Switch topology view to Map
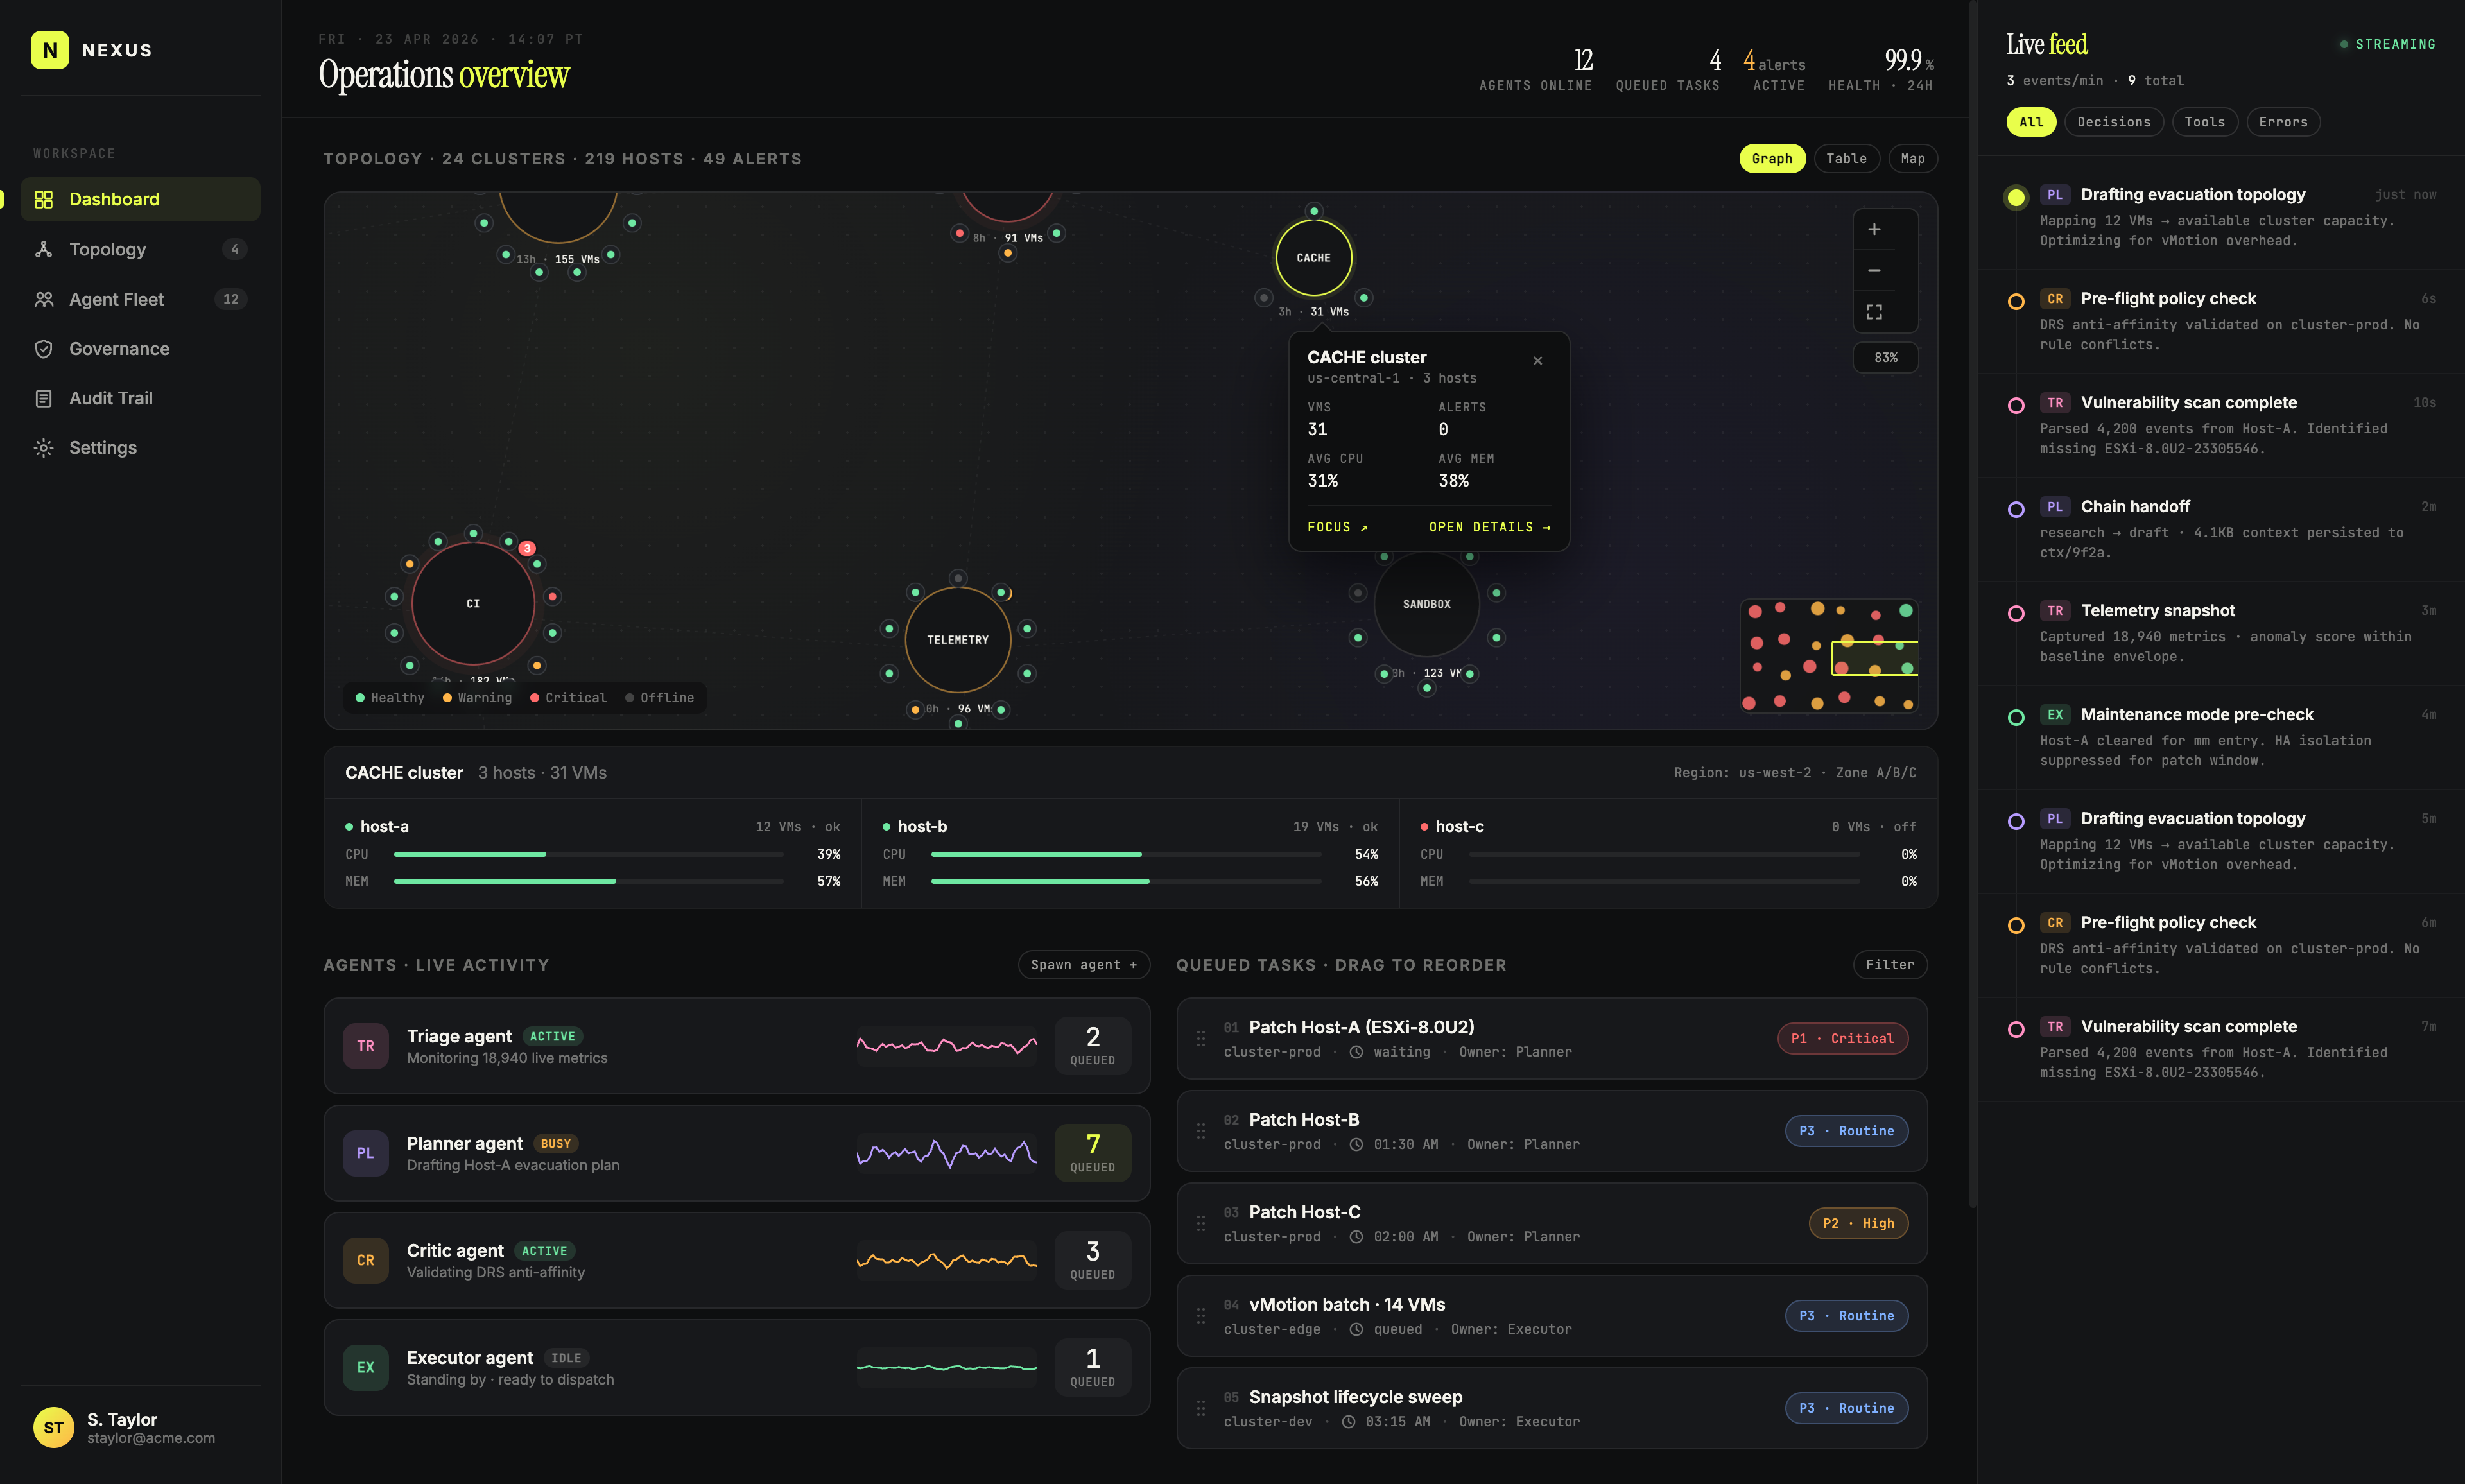The image size is (2465, 1484). click(1912, 159)
